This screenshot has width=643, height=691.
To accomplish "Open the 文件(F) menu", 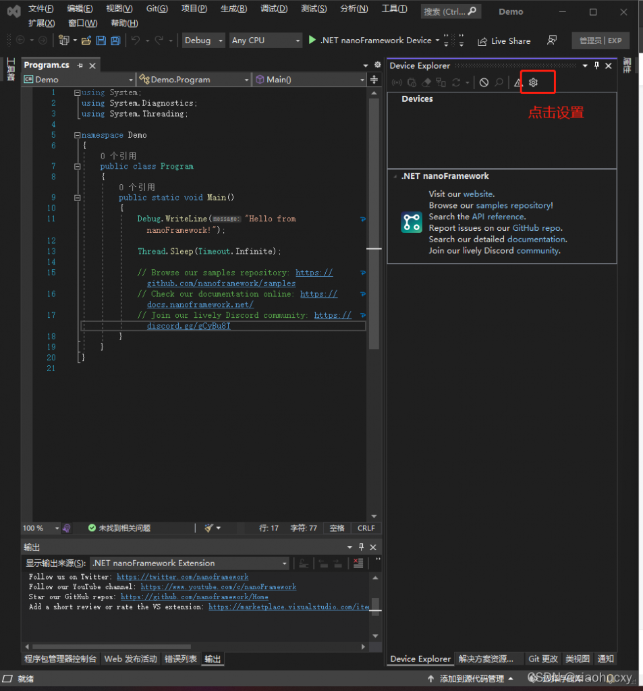I will pyautogui.click(x=41, y=9).
